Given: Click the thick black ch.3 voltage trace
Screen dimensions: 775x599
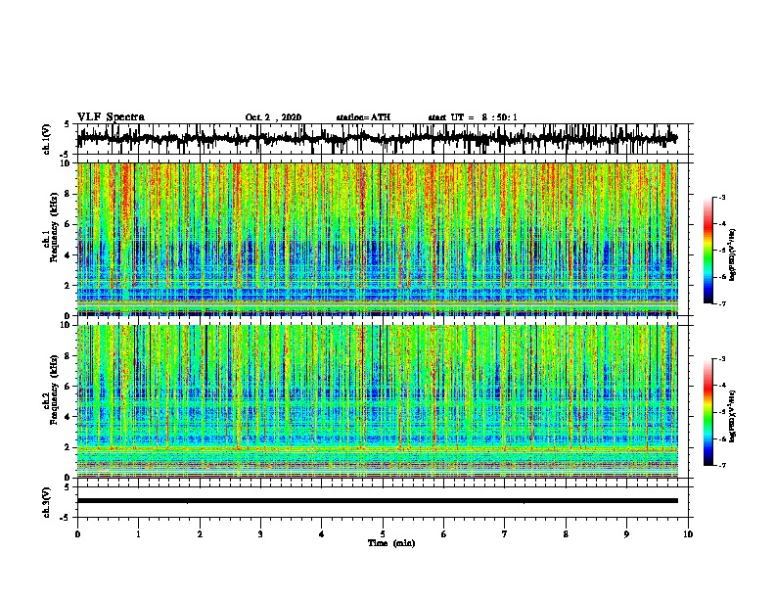Looking at the screenshot, I should [377, 501].
